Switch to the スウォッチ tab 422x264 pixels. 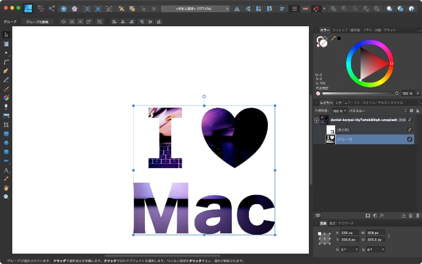[339, 30]
